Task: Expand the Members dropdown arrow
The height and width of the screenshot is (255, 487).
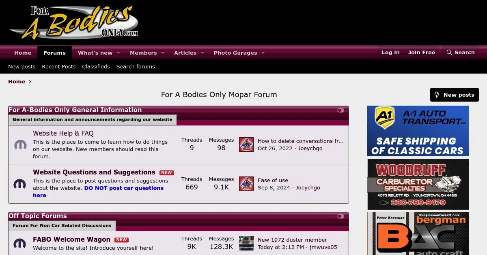Action: tap(163, 53)
